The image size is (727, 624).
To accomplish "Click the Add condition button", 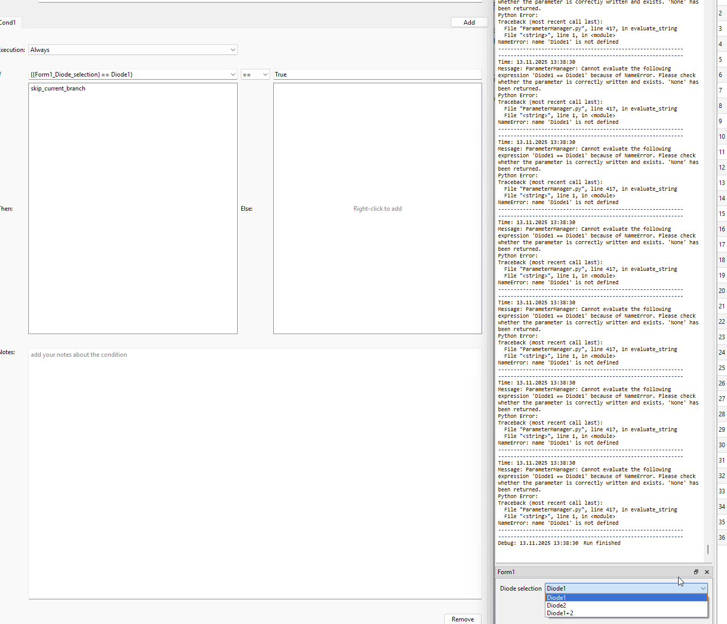I will point(469,23).
